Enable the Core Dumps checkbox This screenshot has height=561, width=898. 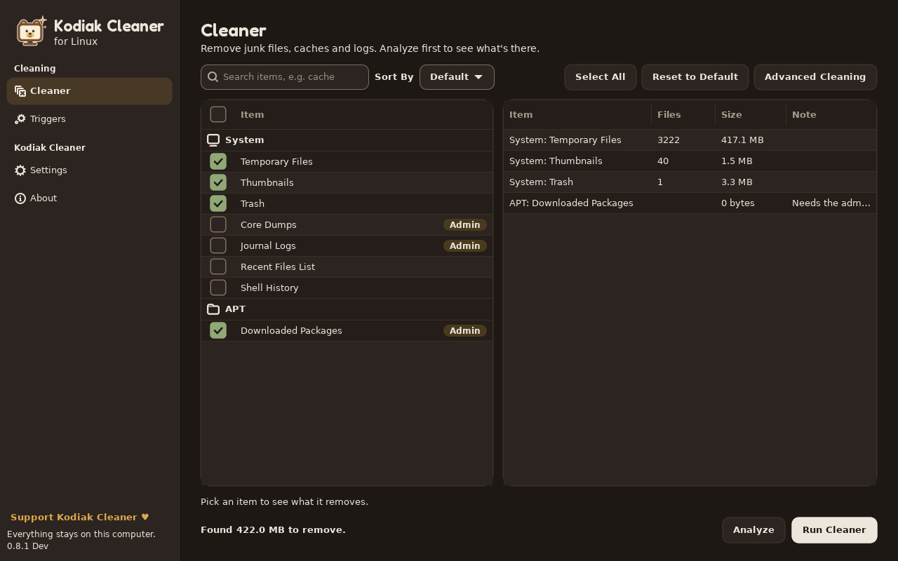218,224
